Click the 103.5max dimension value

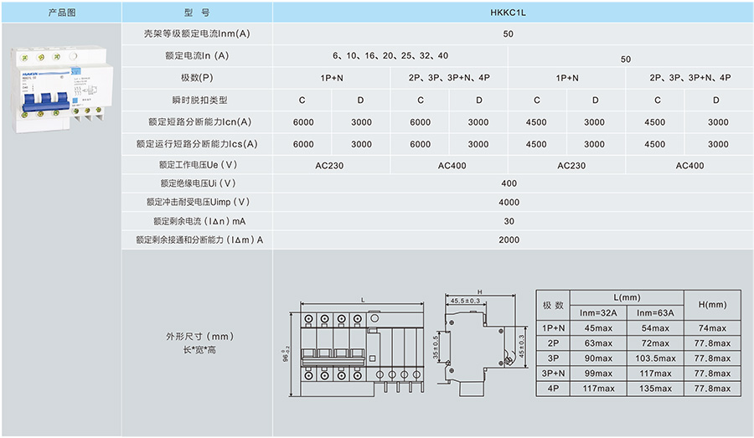[655, 358]
